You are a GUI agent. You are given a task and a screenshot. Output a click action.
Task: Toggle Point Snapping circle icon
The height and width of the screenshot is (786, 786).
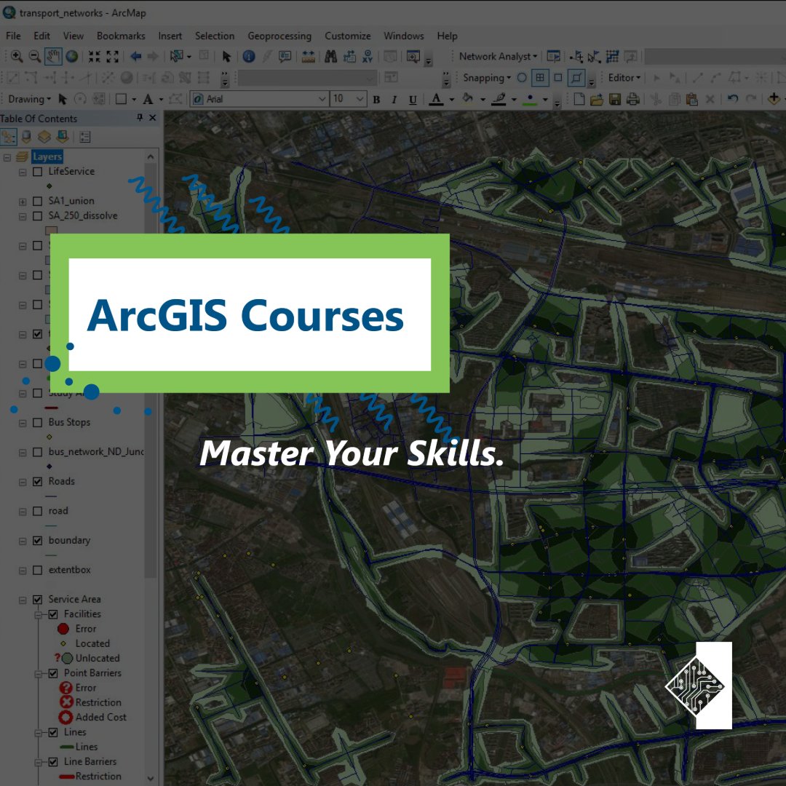tap(522, 78)
